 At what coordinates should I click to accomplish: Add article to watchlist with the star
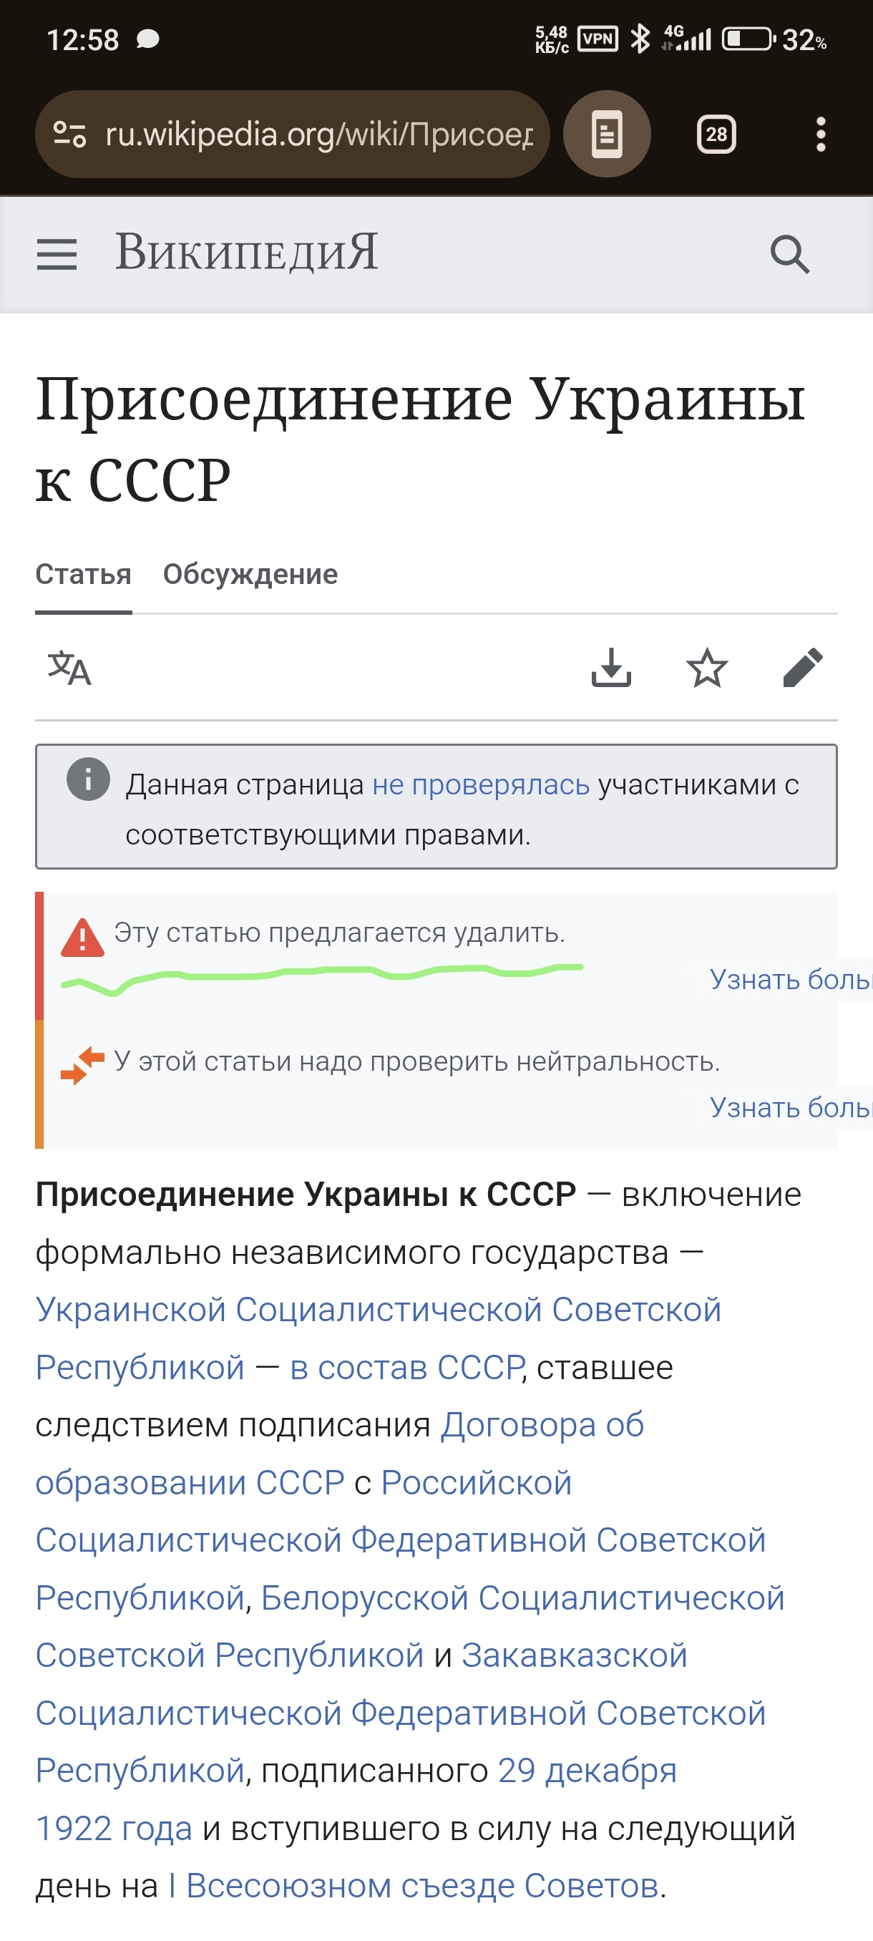(x=706, y=668)
